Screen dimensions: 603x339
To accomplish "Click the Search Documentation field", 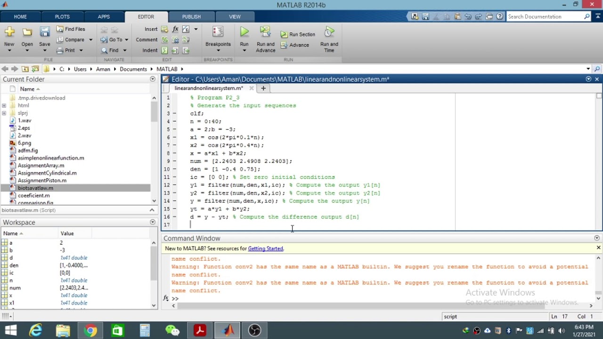I will [546, 16].
